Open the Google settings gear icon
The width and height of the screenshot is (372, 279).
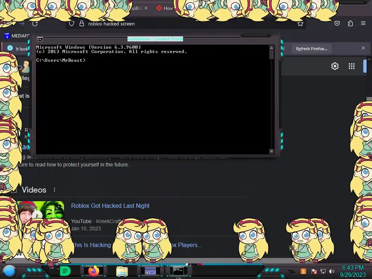pyautogui.click(x=335, y=66)
